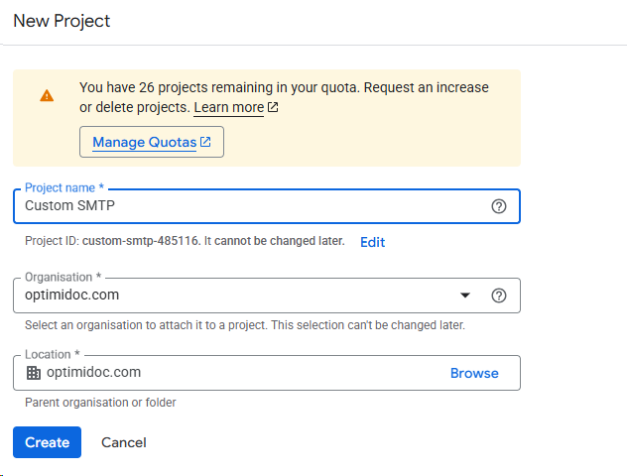Browse for a parent location
The width and height of the screenshot is (627, 476).
(474, 373)
